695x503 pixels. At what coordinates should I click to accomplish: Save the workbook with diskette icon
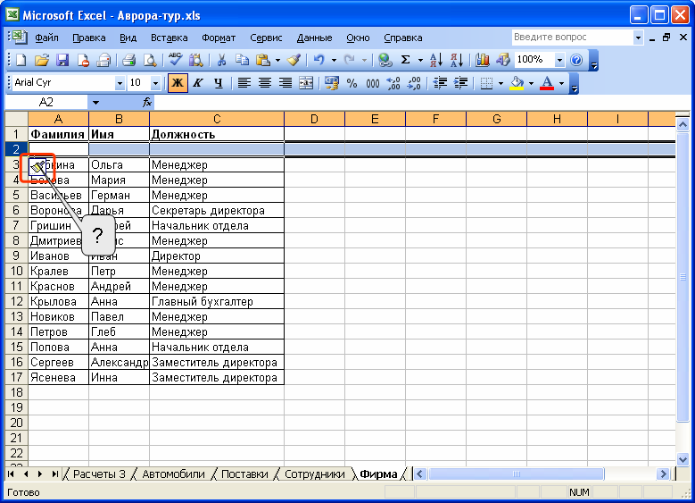coord(62,60)
